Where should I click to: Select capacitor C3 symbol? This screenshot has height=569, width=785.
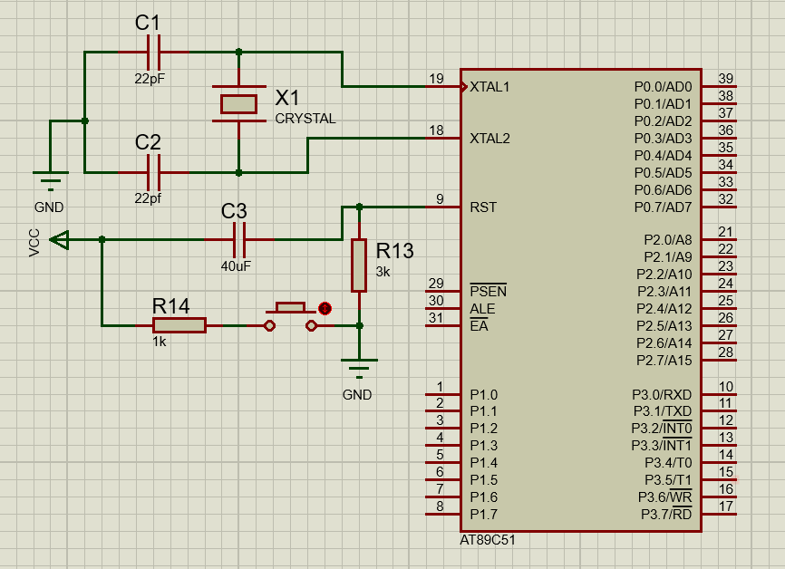239,240
